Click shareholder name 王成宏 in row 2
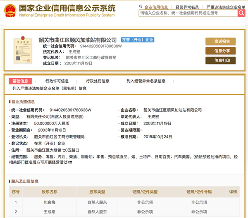 [50, 212]
